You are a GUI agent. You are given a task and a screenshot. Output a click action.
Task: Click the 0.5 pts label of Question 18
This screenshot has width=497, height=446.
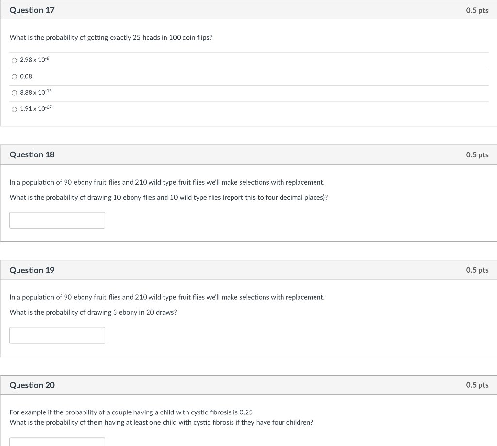[x=477, y=155]
